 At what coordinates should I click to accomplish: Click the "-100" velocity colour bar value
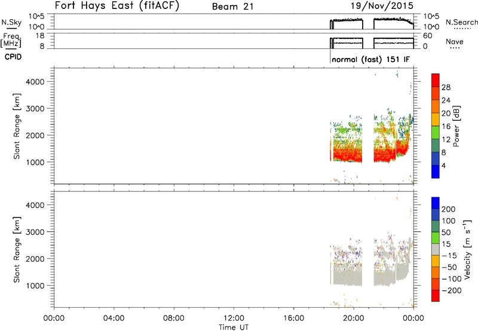pos(452,279)
